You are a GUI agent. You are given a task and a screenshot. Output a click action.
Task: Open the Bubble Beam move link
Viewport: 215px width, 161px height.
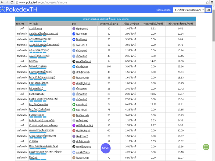click(x=44, y=99)
